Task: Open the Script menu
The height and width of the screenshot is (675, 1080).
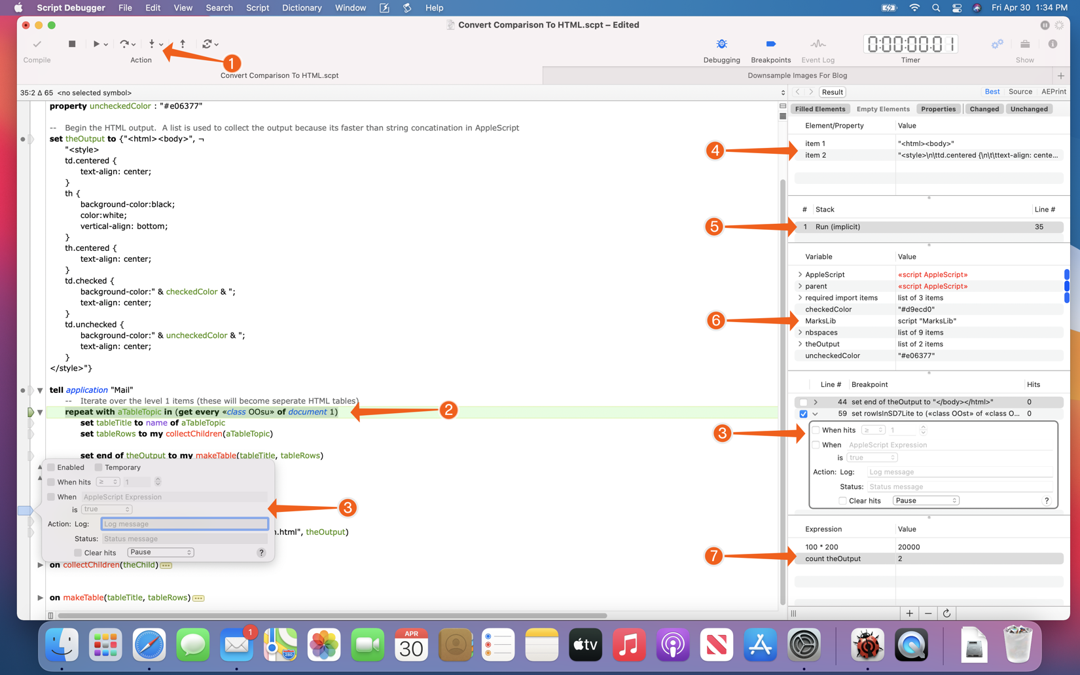Action: 257,8
